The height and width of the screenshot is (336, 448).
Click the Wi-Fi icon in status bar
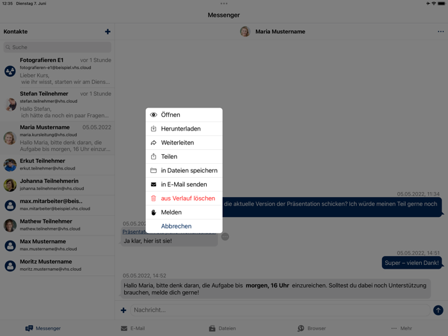tap(434, 3)
